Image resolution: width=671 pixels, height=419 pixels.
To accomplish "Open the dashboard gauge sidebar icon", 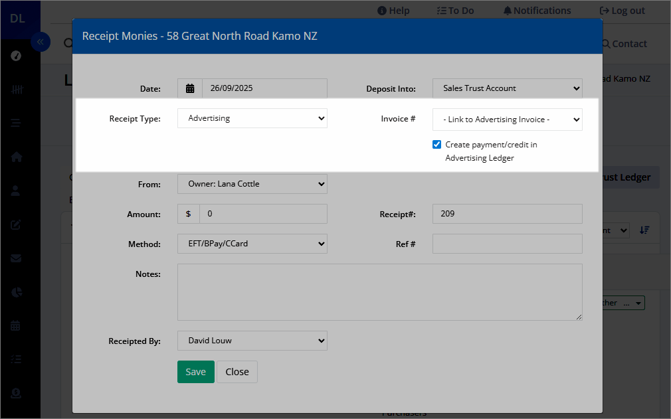I will [x=16, y=56].
